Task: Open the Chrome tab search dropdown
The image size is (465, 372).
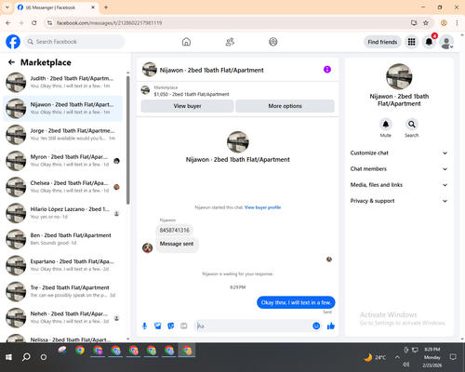Action: click(7, 7)
